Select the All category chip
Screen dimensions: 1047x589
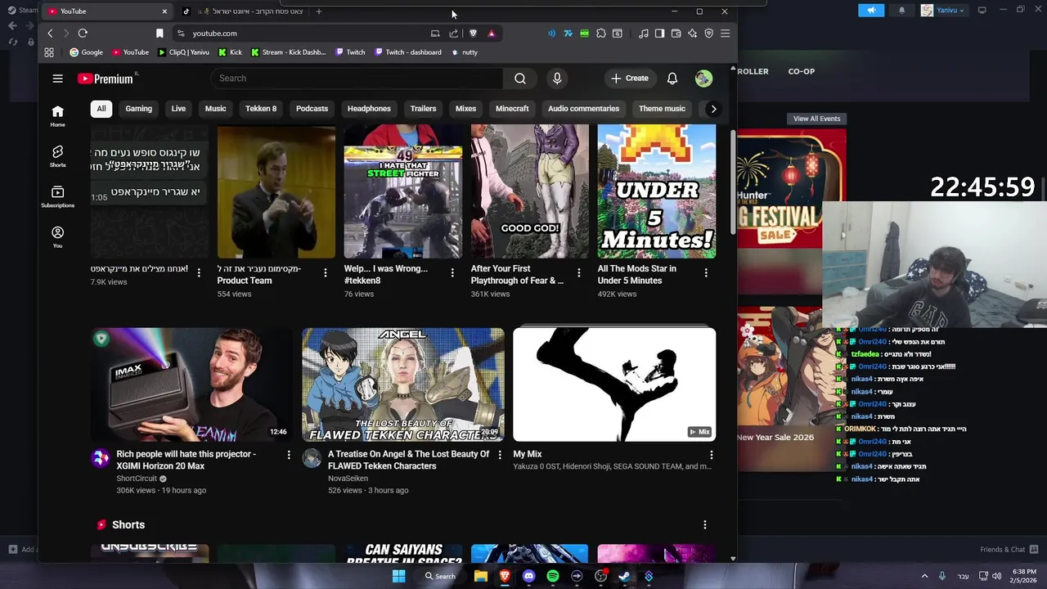point(101,109)
